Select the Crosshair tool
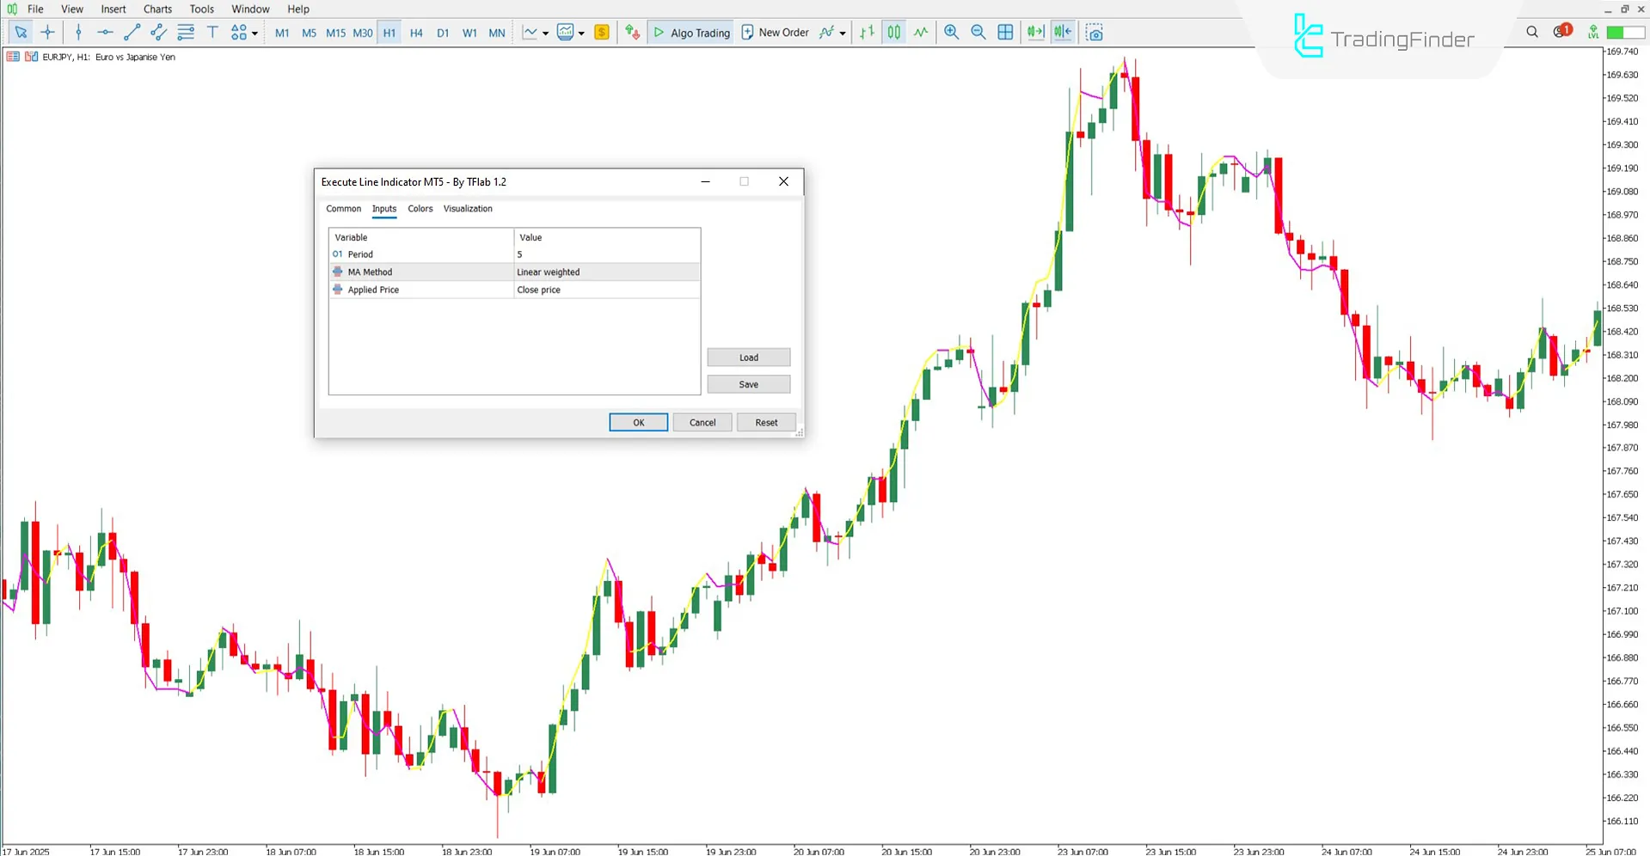Screen dimensions: 1650x856 point(47,32)
